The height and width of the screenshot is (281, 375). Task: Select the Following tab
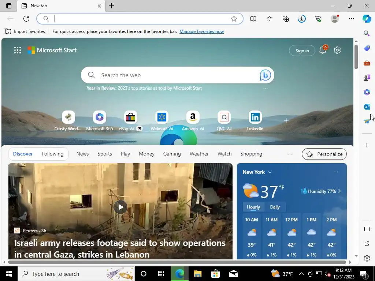click(52, 154)
